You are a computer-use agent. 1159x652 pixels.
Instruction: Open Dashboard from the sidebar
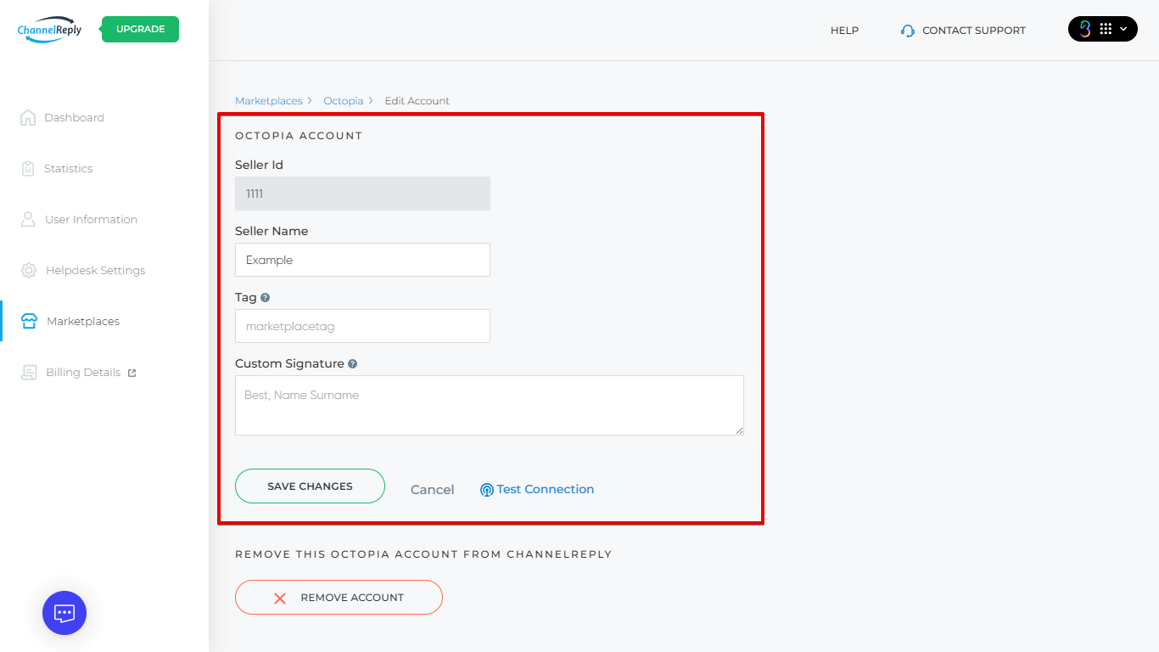tap(74, 117)
